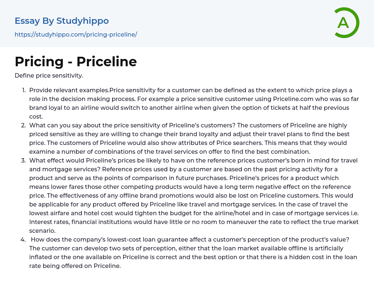
Task: Click the lowest-cost loan guarantee question
Action: point(190,239)
